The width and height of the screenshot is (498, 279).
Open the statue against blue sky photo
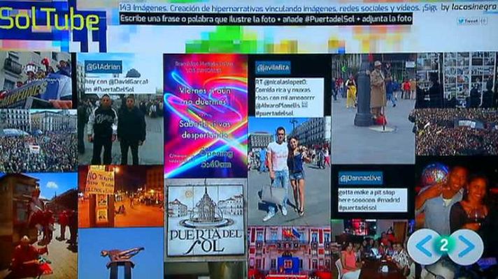click(x=120, y=255)
